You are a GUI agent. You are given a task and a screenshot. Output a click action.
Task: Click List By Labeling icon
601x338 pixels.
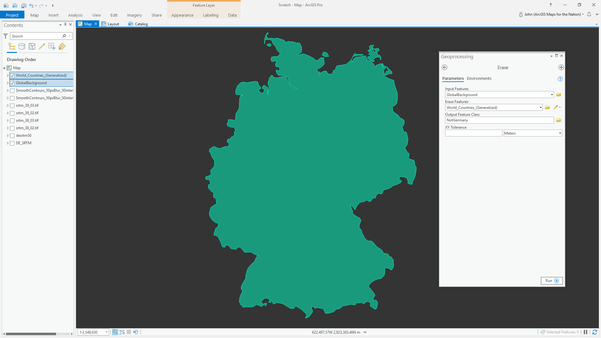62,47
